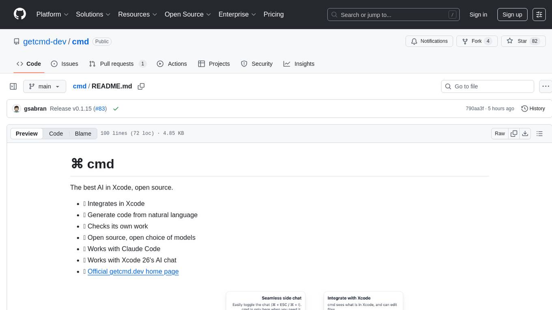Open Notifications for this repository

[x=429, y=41]
